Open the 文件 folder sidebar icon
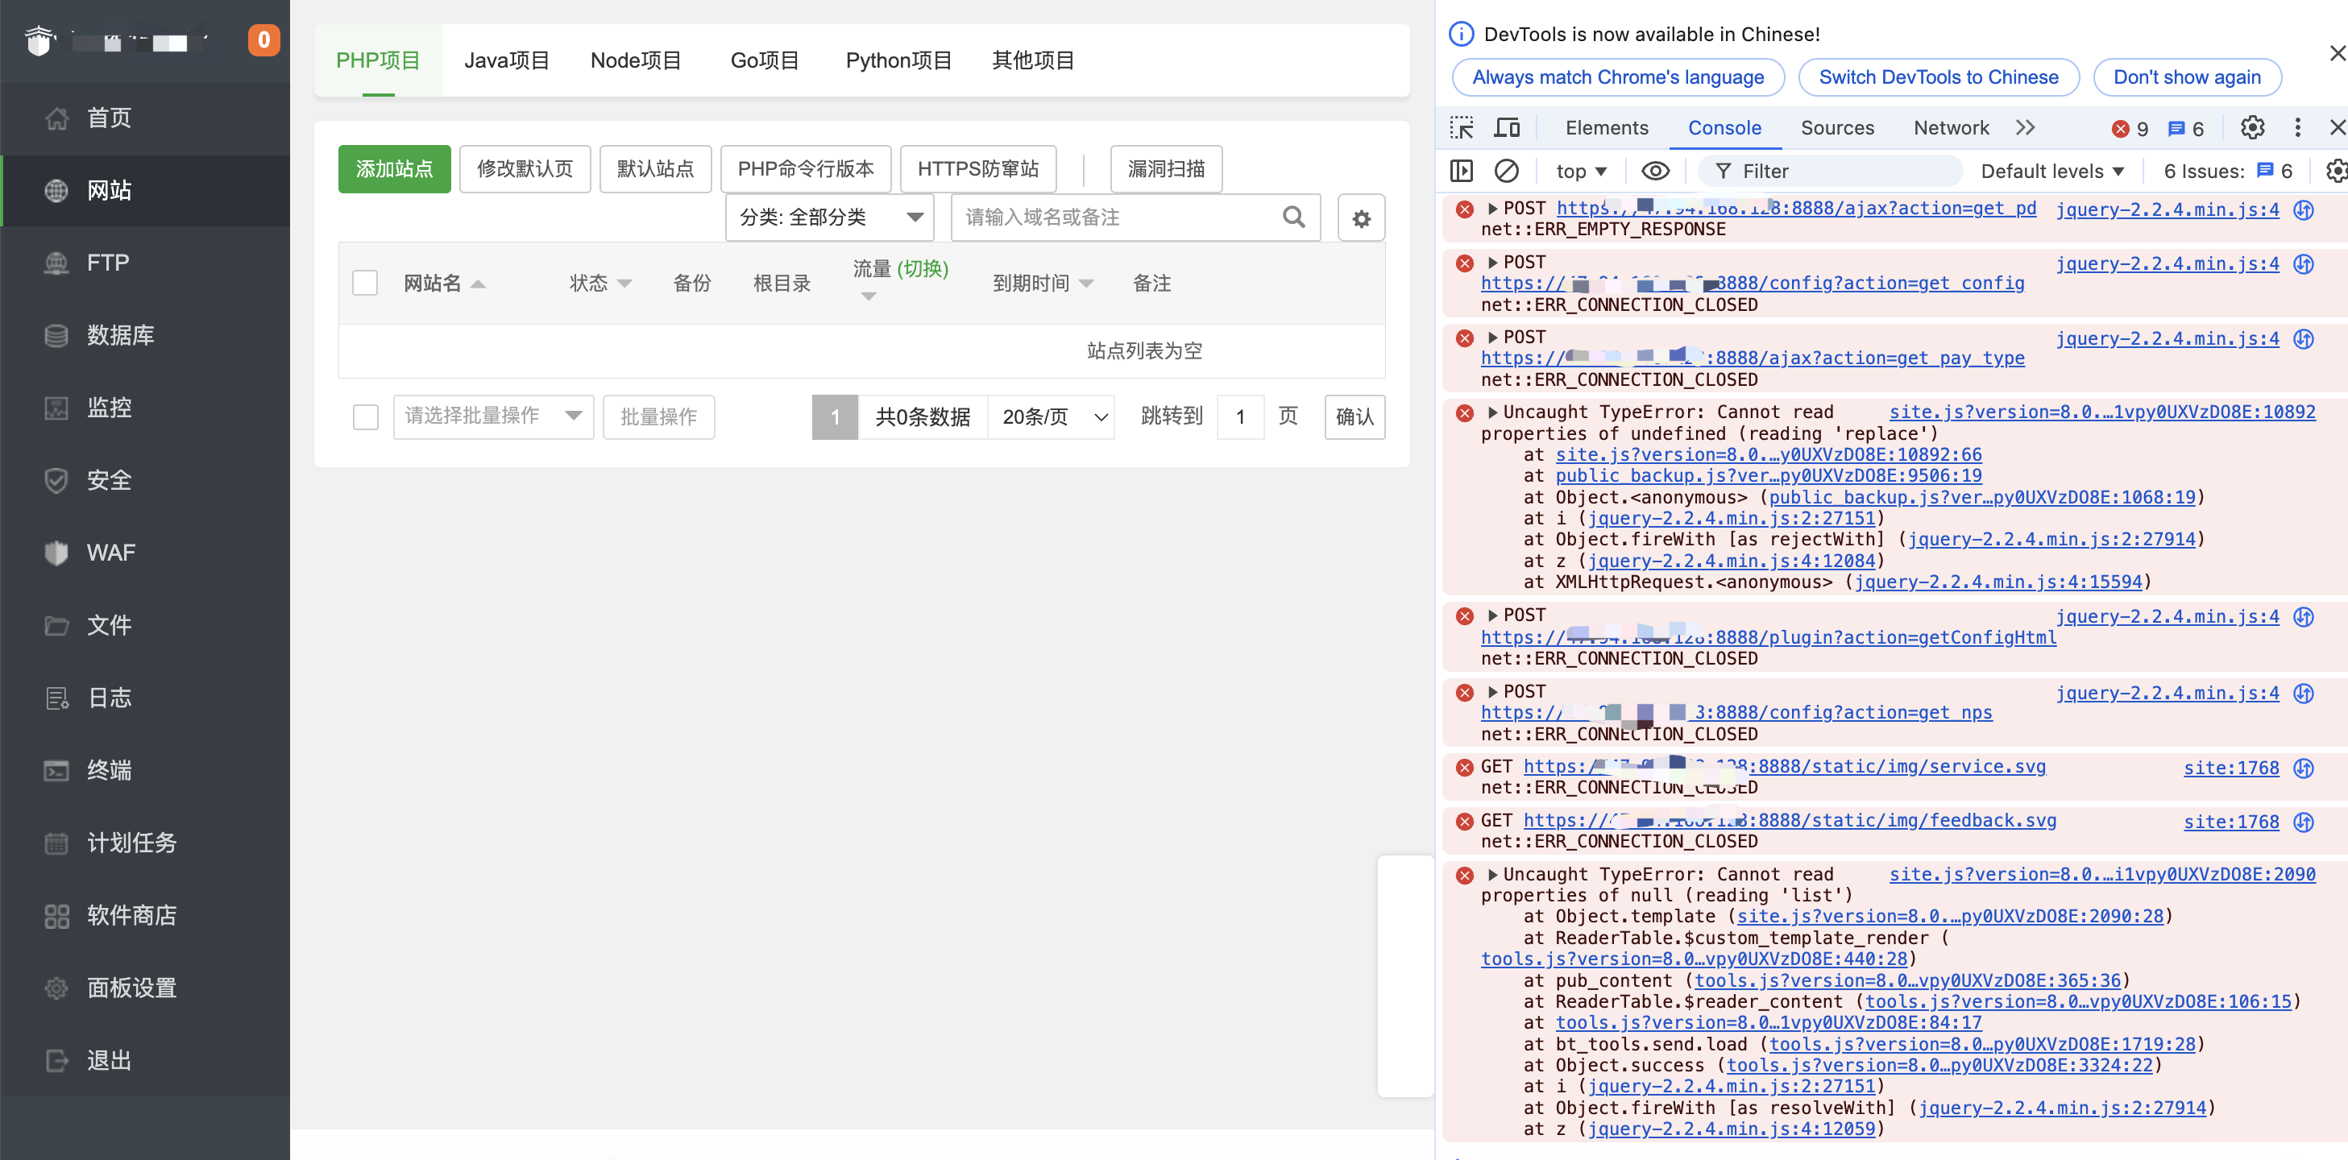 click(x=56, y=626)
